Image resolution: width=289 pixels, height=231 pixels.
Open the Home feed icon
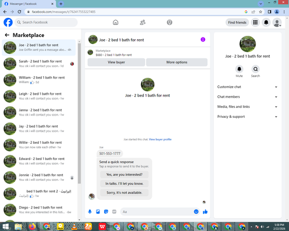coord(116,23)
